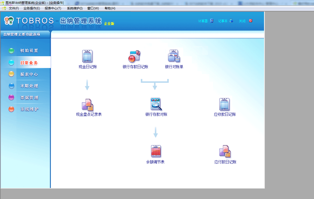Open the 帮助(H) menu
This screenshot has width=314, height=199.
[110, 8]
